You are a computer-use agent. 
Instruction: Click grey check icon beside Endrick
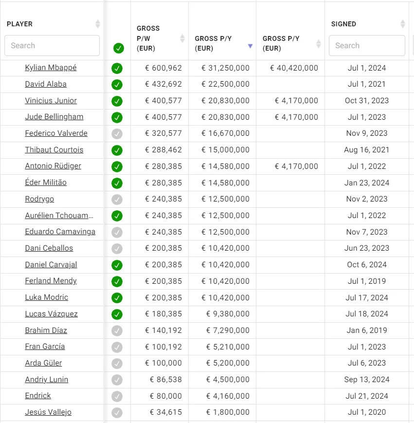pyautogui.click(x=117, y=396)
